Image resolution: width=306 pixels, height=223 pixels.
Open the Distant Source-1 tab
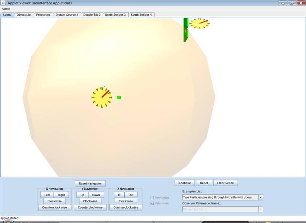pos(67,14)
